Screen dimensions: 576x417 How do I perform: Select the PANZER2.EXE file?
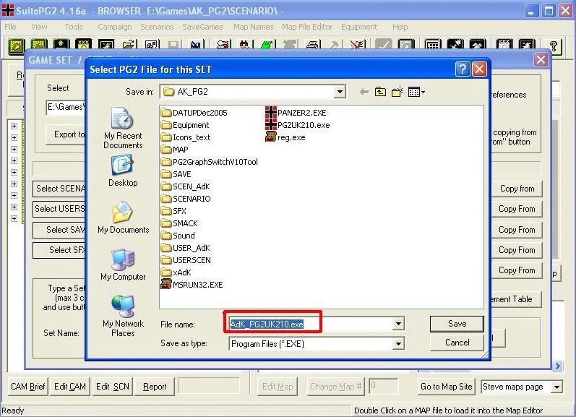296,113
